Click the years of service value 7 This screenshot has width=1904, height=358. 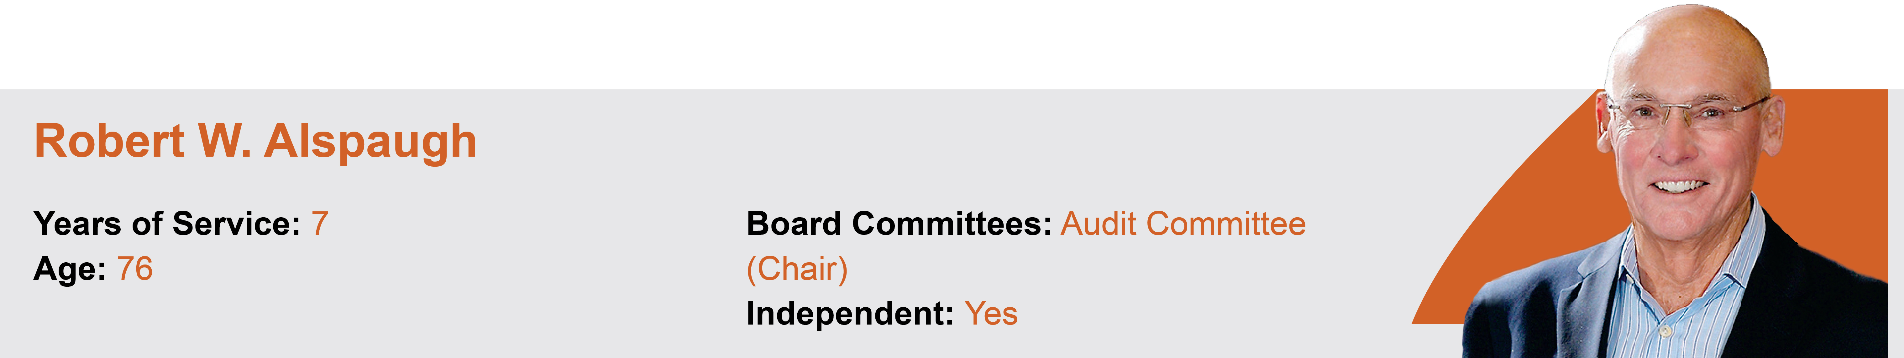click(x=319, y=224)
